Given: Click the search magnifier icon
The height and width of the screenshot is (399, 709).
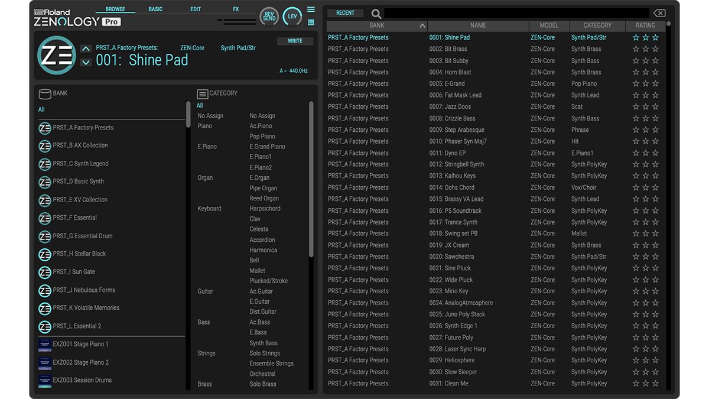Looking at the screenshot, I should coord(376,12).
